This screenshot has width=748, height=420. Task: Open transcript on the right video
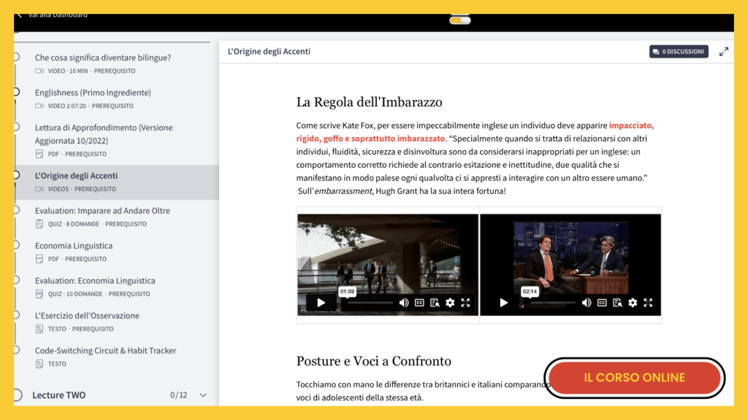click(x=617, y=303)
